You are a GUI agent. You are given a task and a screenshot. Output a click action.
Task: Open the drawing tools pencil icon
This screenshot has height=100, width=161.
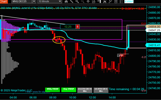71,2
